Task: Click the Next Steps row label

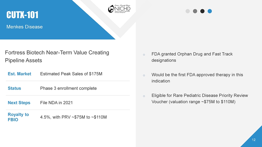Action: [19, 103]
